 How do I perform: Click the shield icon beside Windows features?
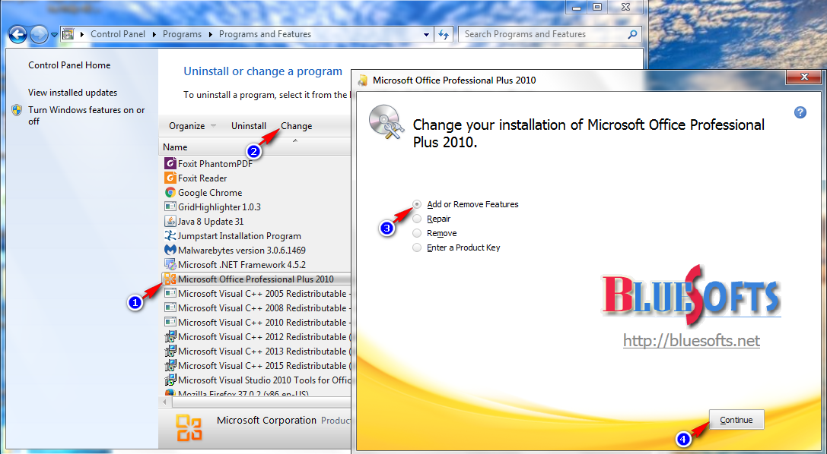(x=17, y=110)
